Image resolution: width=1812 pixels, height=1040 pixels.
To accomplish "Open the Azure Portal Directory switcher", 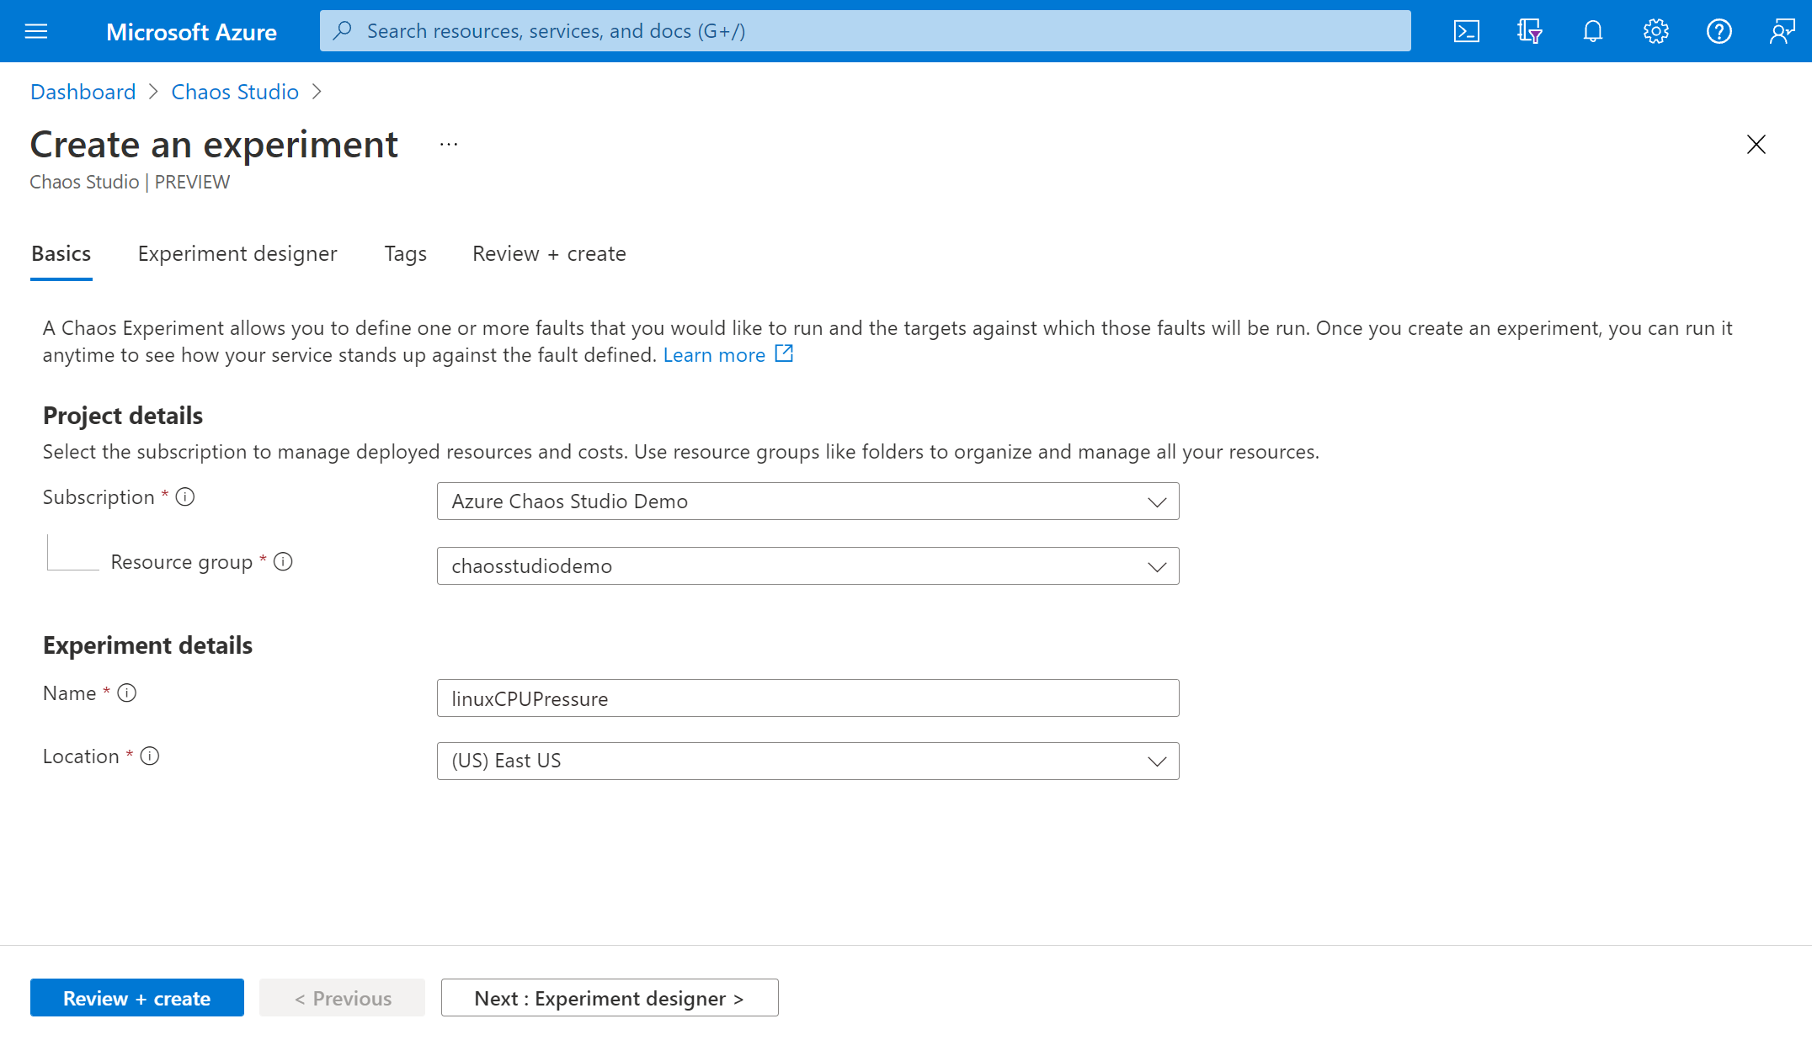I will pos(1529,29).
